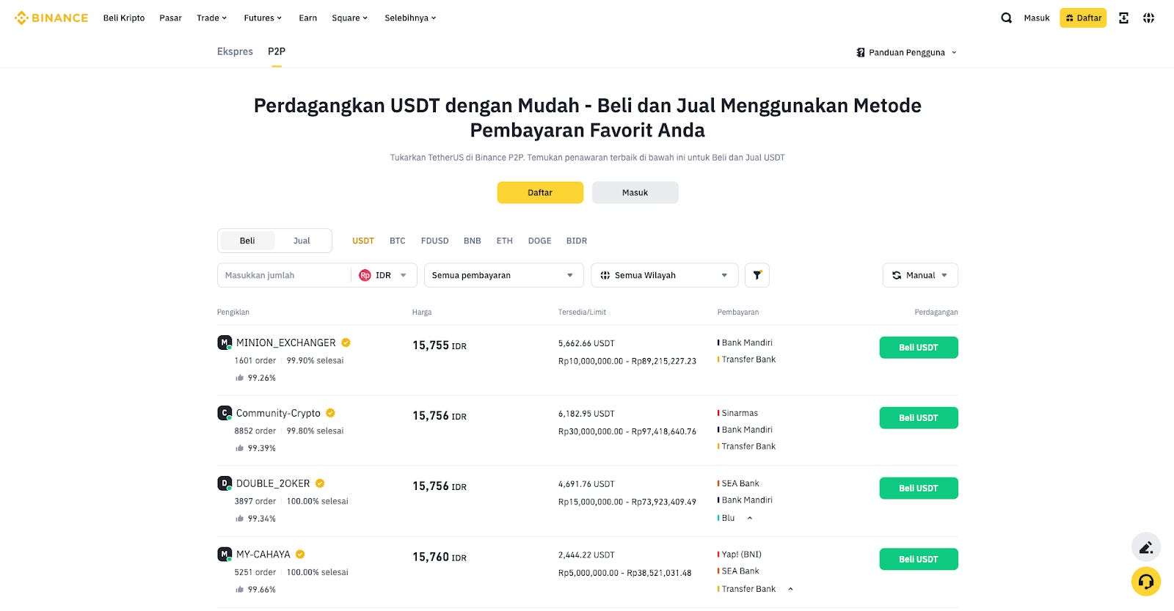Open the feedback pencil icon
The width and height of the screenshot is (1174, 611).
(x=1145, y=546)
